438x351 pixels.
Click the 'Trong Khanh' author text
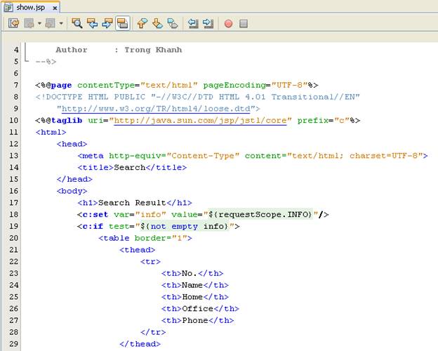click(x=153, y=50)
